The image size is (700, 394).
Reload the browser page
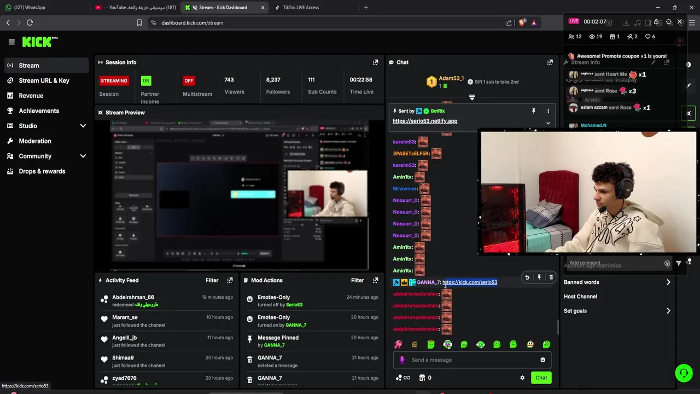click(x=30, y=22)
